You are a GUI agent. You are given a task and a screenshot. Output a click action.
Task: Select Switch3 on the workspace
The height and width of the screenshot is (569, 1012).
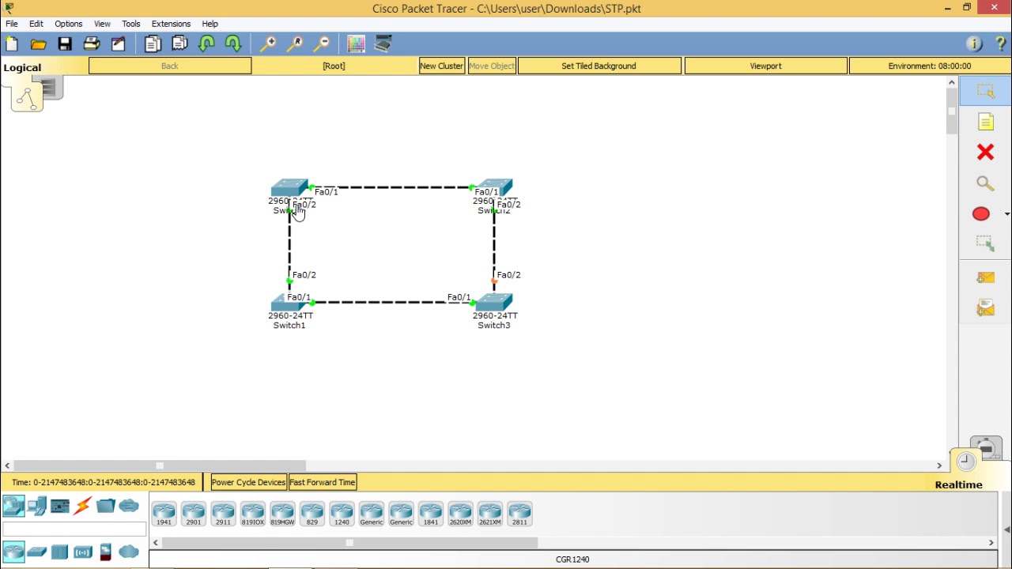click(494, 303)
